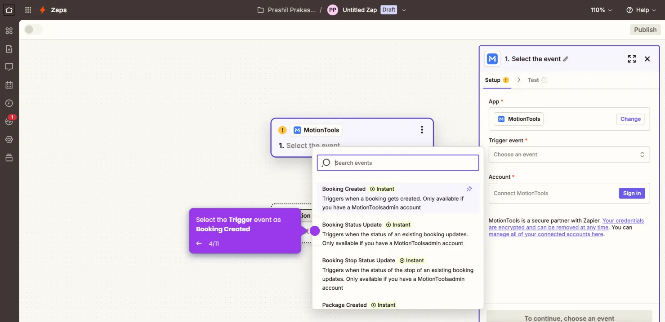The image size is (665, 322).
Task: Rename the step using the pencil icon
Action: [566, 58]
